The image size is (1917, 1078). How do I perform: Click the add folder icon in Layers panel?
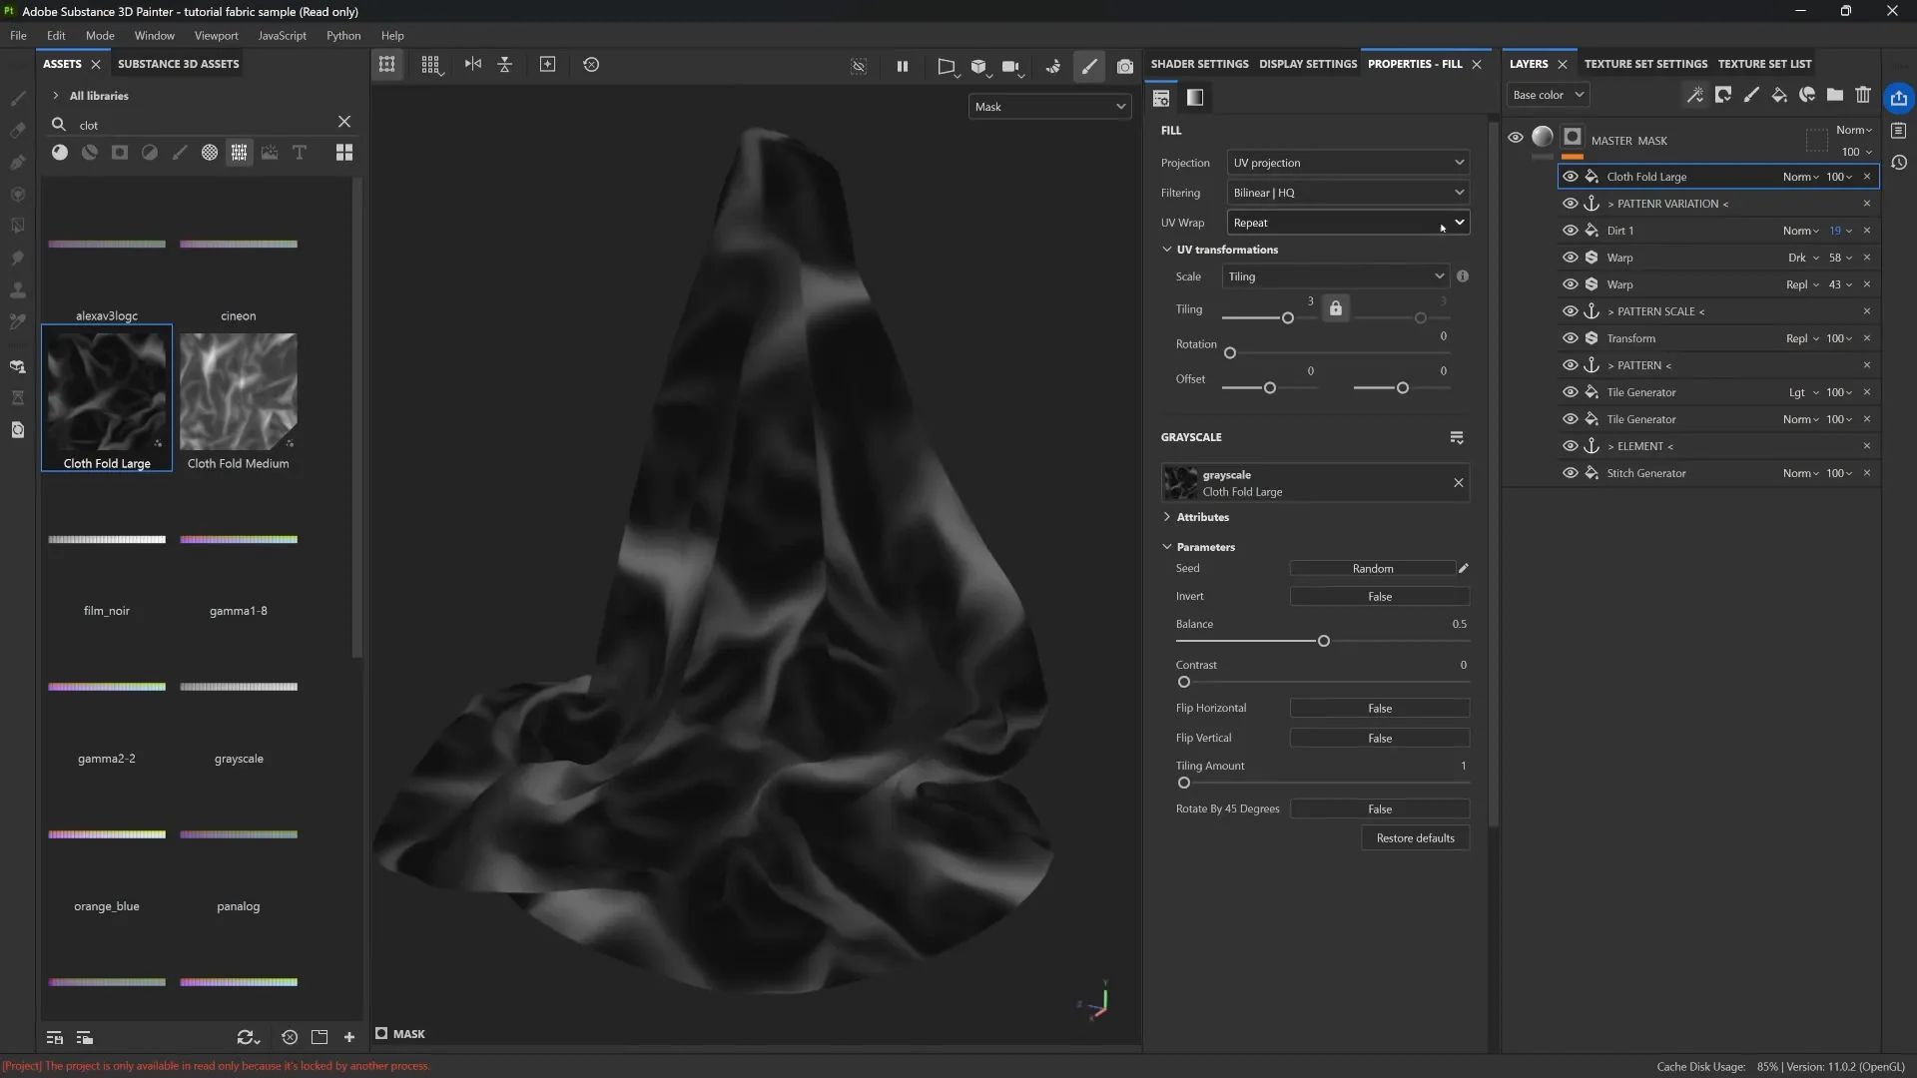(x=1835, y=95)
